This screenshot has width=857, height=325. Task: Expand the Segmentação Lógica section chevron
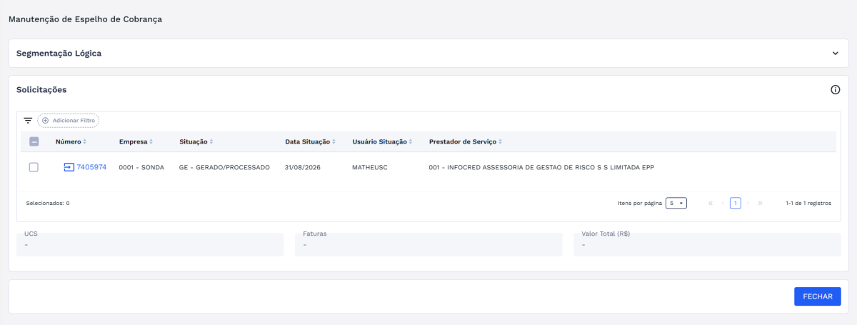tap(835, 54)
